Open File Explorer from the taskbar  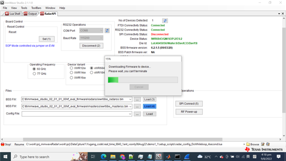[x=113, y=157]
